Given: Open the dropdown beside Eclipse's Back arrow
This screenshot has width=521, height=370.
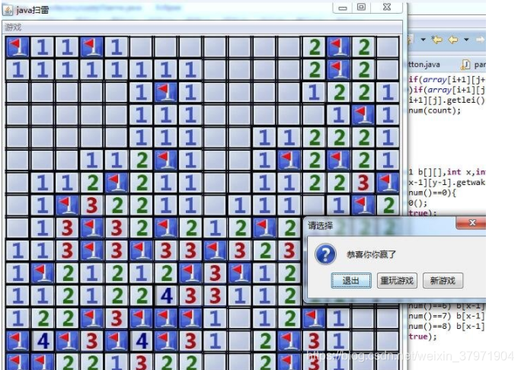Looking at the screenshot, I should coord(466,40).
